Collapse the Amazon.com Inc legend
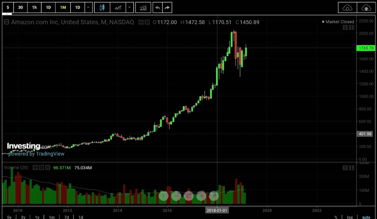The width and height of the screenshot is (377, 219). pyautogui.click(x=6, y=22)
